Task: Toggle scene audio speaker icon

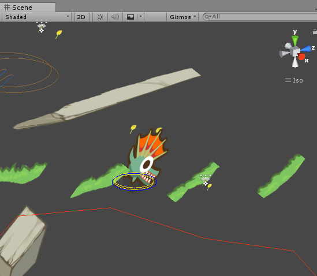Action: (115, 17)
